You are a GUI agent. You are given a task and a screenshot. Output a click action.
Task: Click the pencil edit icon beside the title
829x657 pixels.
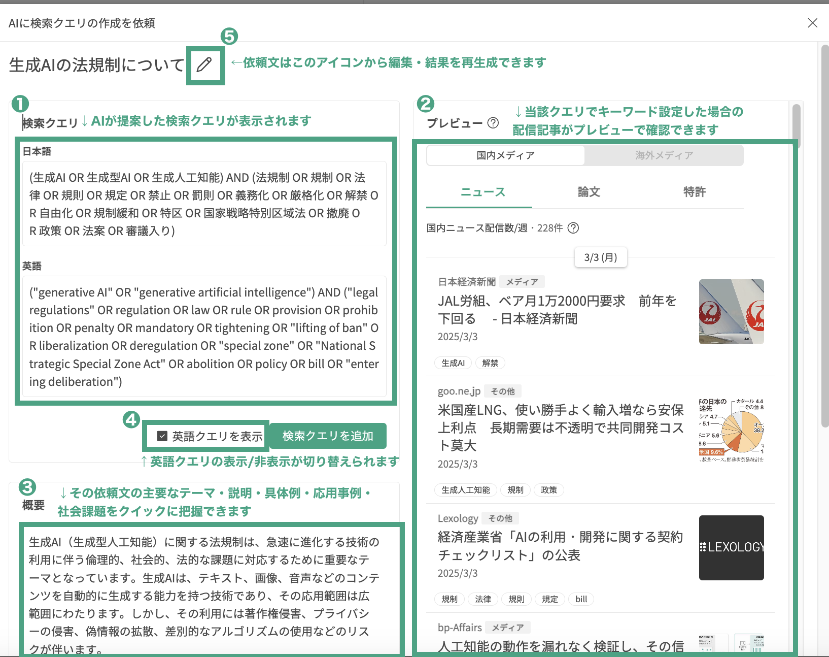pos(204,65)
